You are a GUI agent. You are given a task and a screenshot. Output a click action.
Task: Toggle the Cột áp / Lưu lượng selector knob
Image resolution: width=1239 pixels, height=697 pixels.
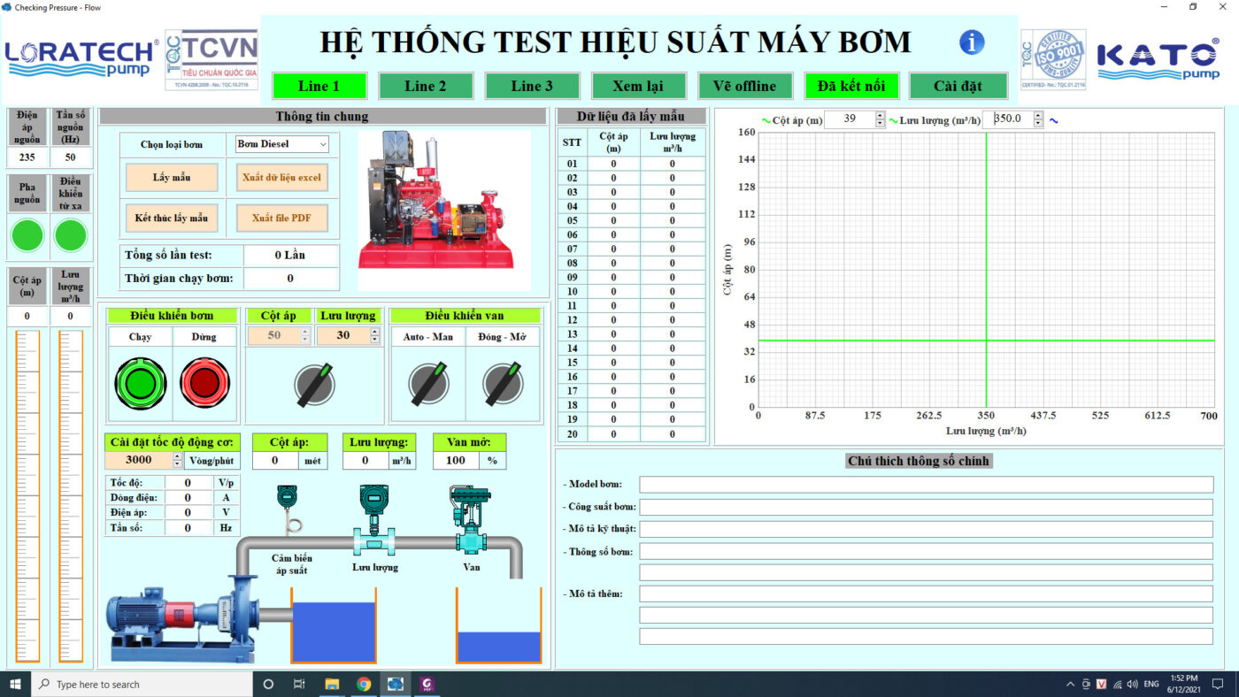[314, 384]
